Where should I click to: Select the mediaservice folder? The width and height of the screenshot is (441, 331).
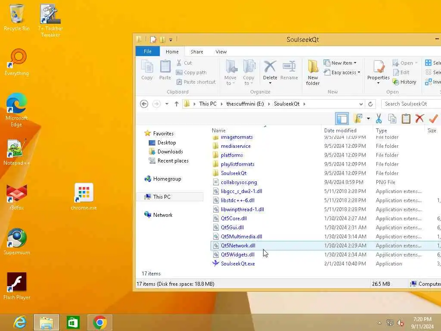click(x=236, y=146)
